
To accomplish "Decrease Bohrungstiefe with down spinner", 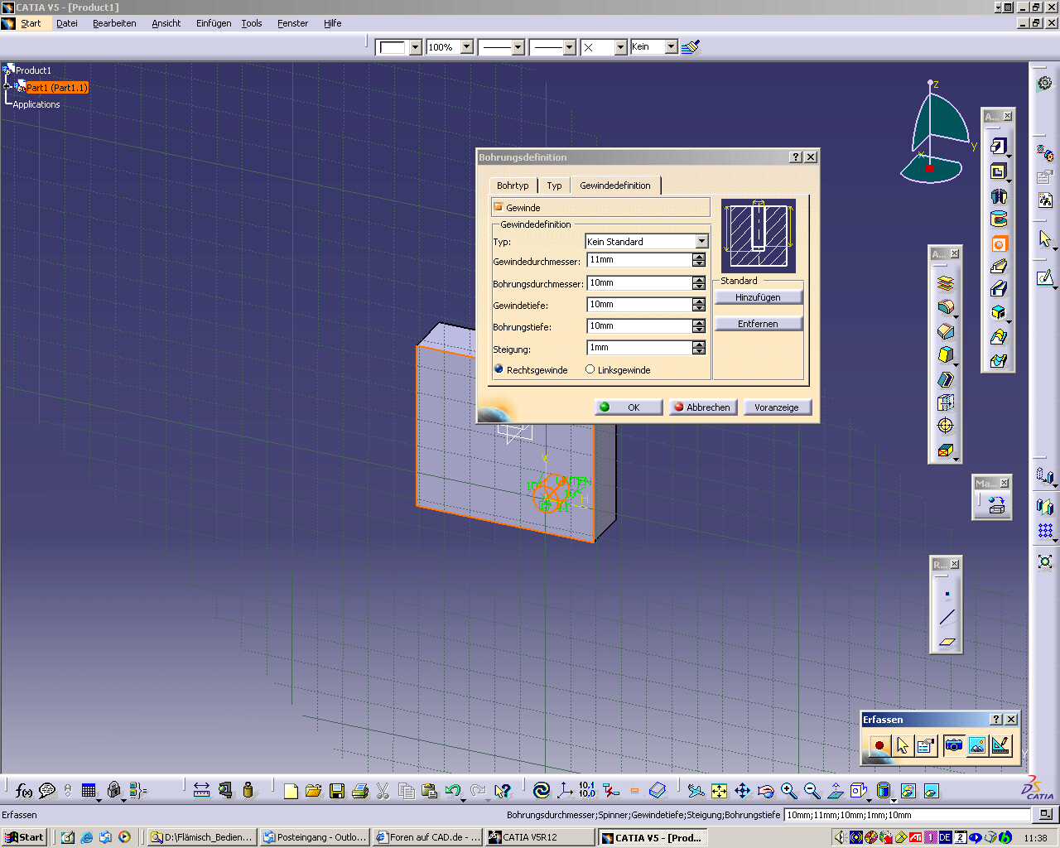I will click(699, 330).
